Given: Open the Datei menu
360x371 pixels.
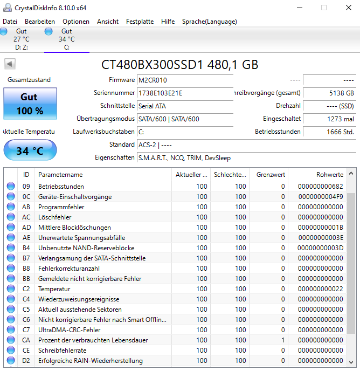Looking at the screenshot, I should click(10, 22).
